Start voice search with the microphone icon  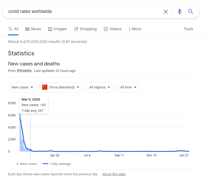pos(179,12)
